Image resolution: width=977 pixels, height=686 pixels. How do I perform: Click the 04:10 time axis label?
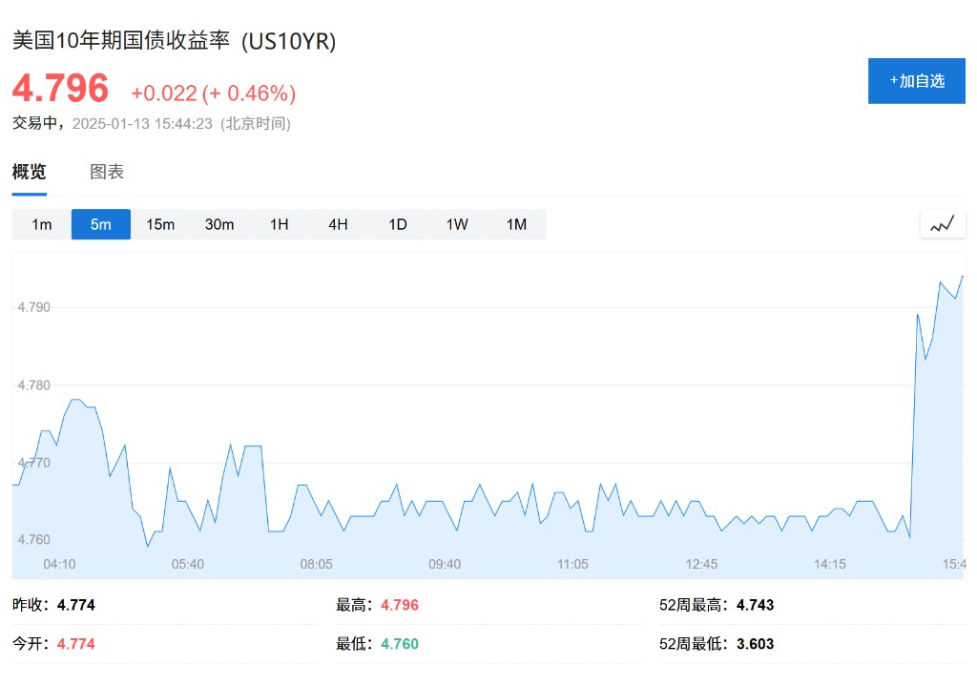point(59,564)
